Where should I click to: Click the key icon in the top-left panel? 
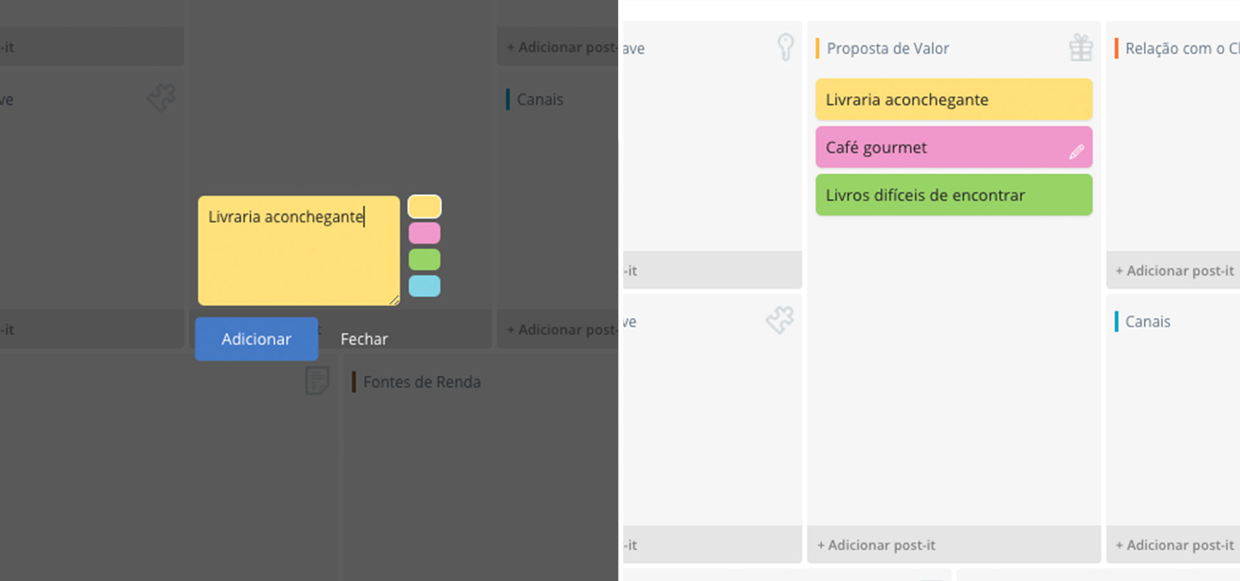pyautogui.click(x=785, y=46)
